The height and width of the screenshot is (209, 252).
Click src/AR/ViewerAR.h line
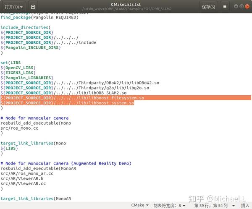click(x=22, y=178)
